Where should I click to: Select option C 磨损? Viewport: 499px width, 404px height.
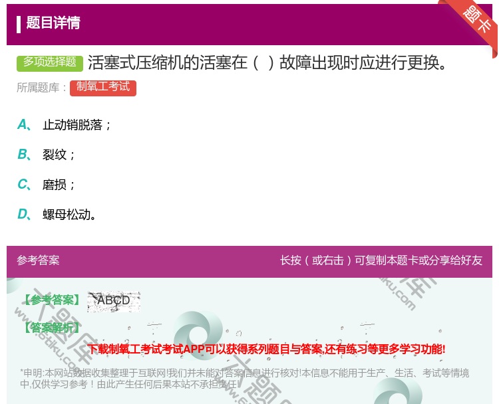(47, 185)
